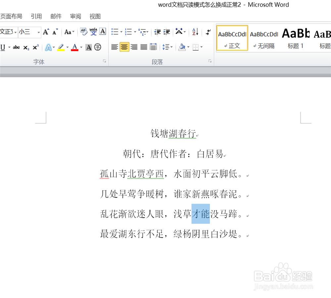
Task: Toggle the Show/Hide paragraph marks icon
Action: [x=208, y=31]
